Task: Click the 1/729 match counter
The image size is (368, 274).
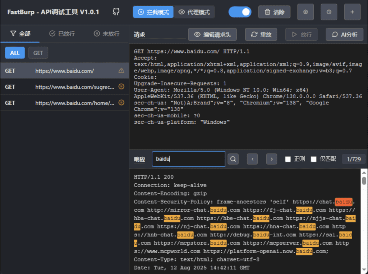Action: coord(354,159)
